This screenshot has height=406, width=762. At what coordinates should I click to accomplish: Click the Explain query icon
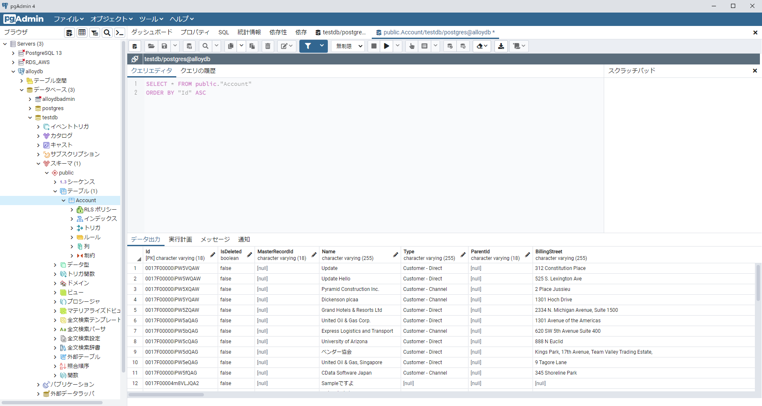[412, 46]
